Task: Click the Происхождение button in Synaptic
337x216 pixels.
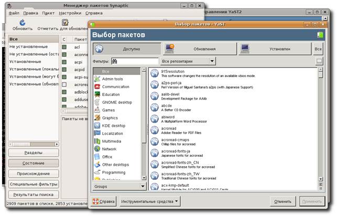Action: (x=34, y=174)
